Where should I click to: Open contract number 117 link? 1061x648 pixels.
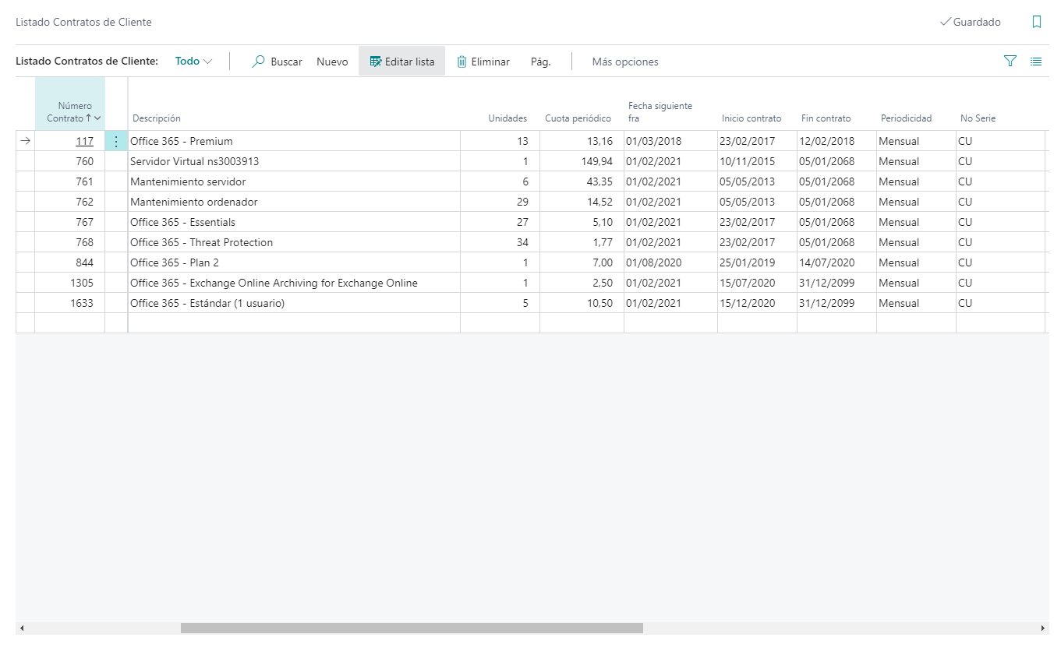(x=84, y=141)
